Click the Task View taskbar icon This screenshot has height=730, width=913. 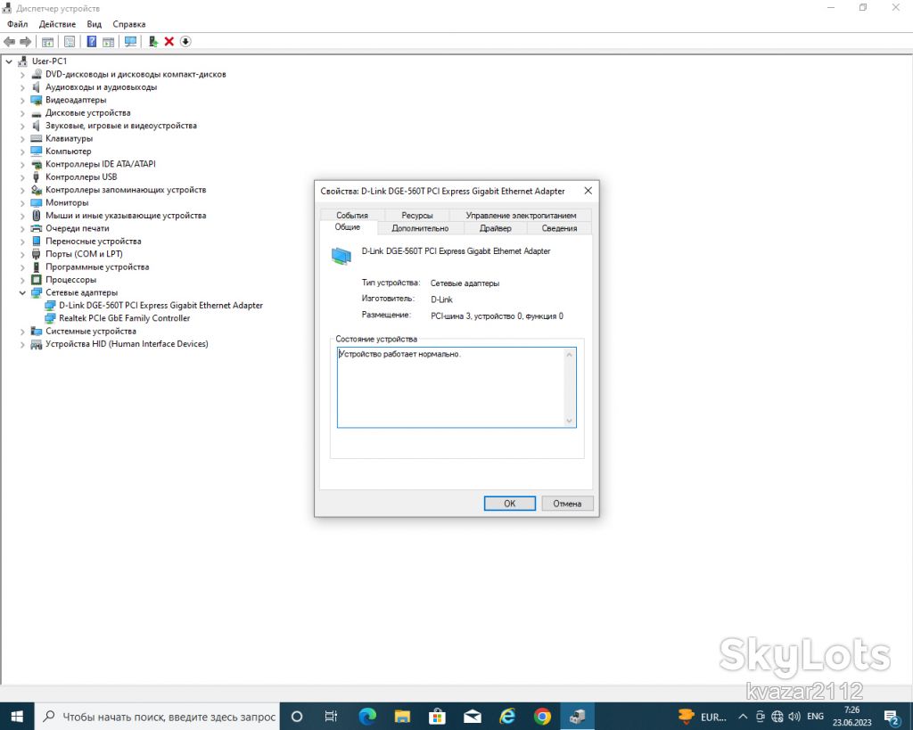click(x=331, y=716)
